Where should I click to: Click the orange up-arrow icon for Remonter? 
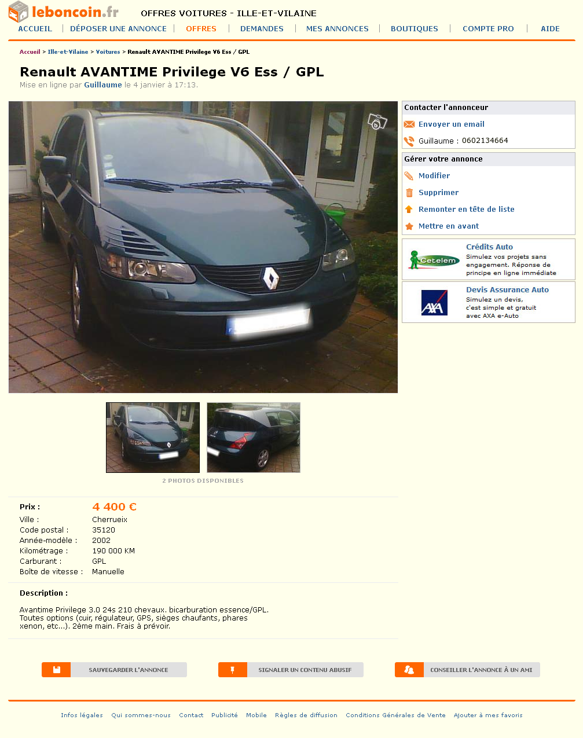(409, 210)
